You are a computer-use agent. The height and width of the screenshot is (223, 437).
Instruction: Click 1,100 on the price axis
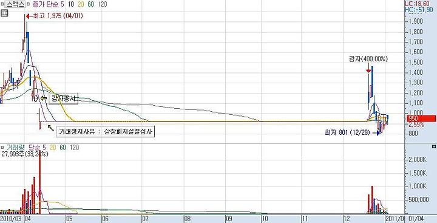pyautogui.click(x=416, y=103)
